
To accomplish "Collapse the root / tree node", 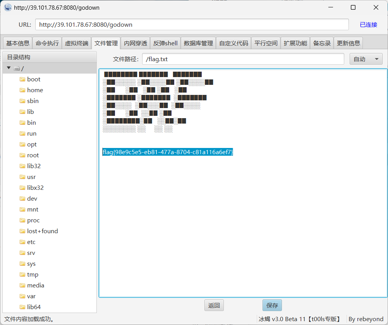I will [x=9, y=68].
